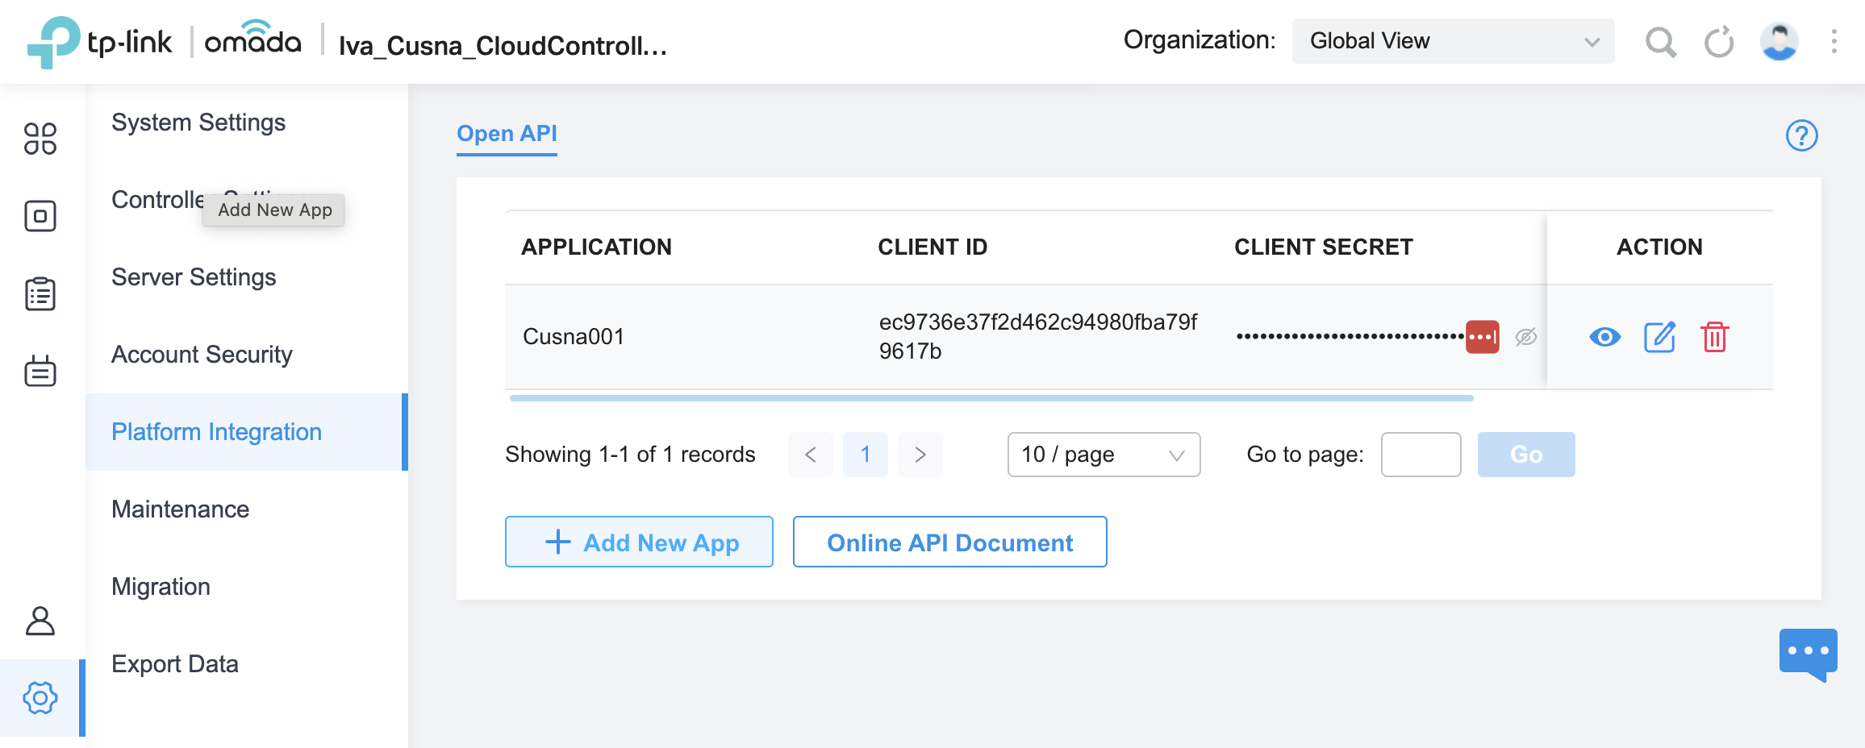
Task: Click the account person icon in sidebar
Action: (x=40, y=621)
